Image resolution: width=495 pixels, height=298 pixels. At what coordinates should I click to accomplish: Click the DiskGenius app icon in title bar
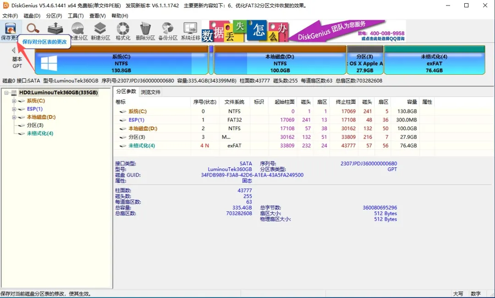[5, 6]
